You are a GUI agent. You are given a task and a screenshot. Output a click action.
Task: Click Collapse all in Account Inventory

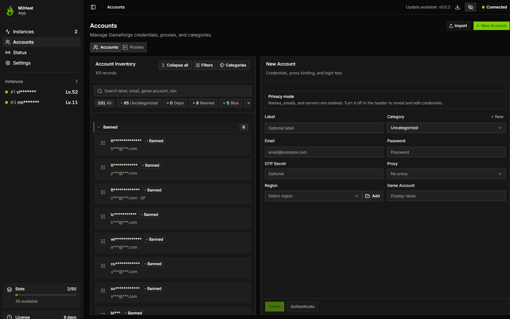point(175,65)
